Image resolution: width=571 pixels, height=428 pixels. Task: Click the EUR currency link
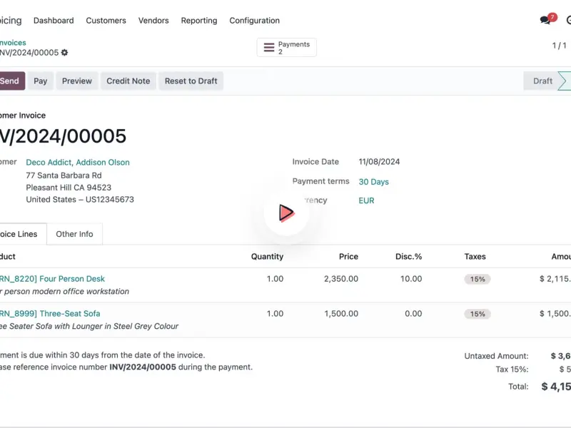(366, 201)
